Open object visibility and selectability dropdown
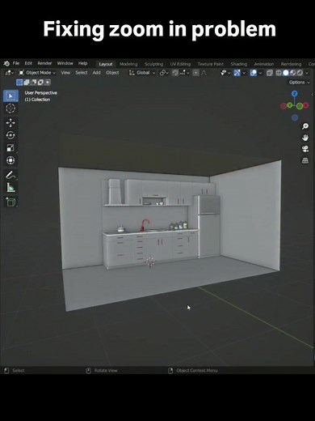 [x=225, y=73]
